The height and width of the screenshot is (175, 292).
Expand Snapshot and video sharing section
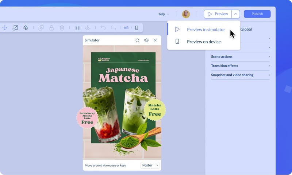coord(241,75)
